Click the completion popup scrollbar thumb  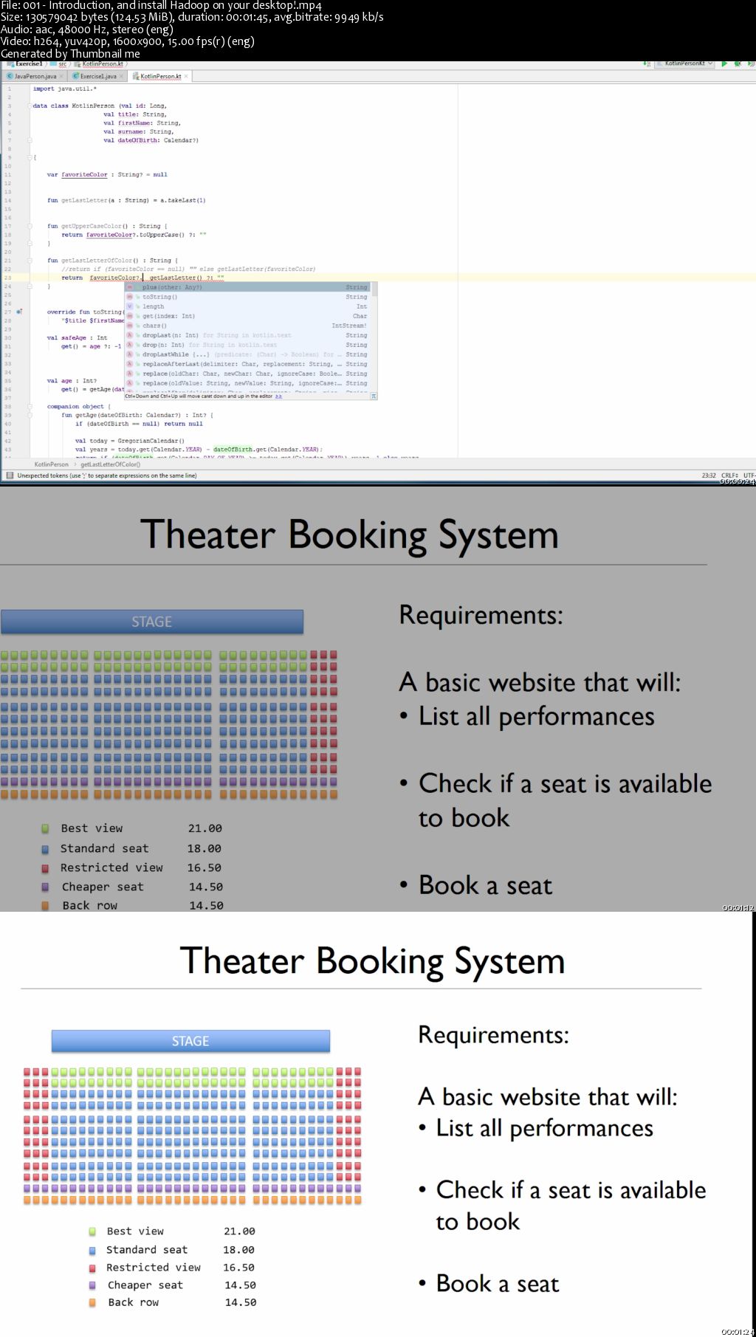[x=375, y=289]
